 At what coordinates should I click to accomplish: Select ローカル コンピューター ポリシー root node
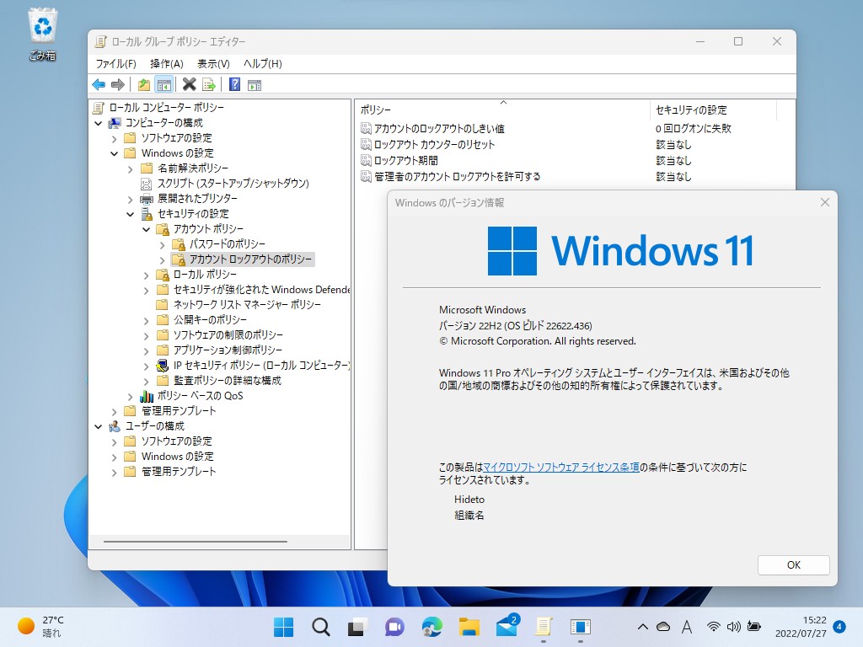coord(166,108)
